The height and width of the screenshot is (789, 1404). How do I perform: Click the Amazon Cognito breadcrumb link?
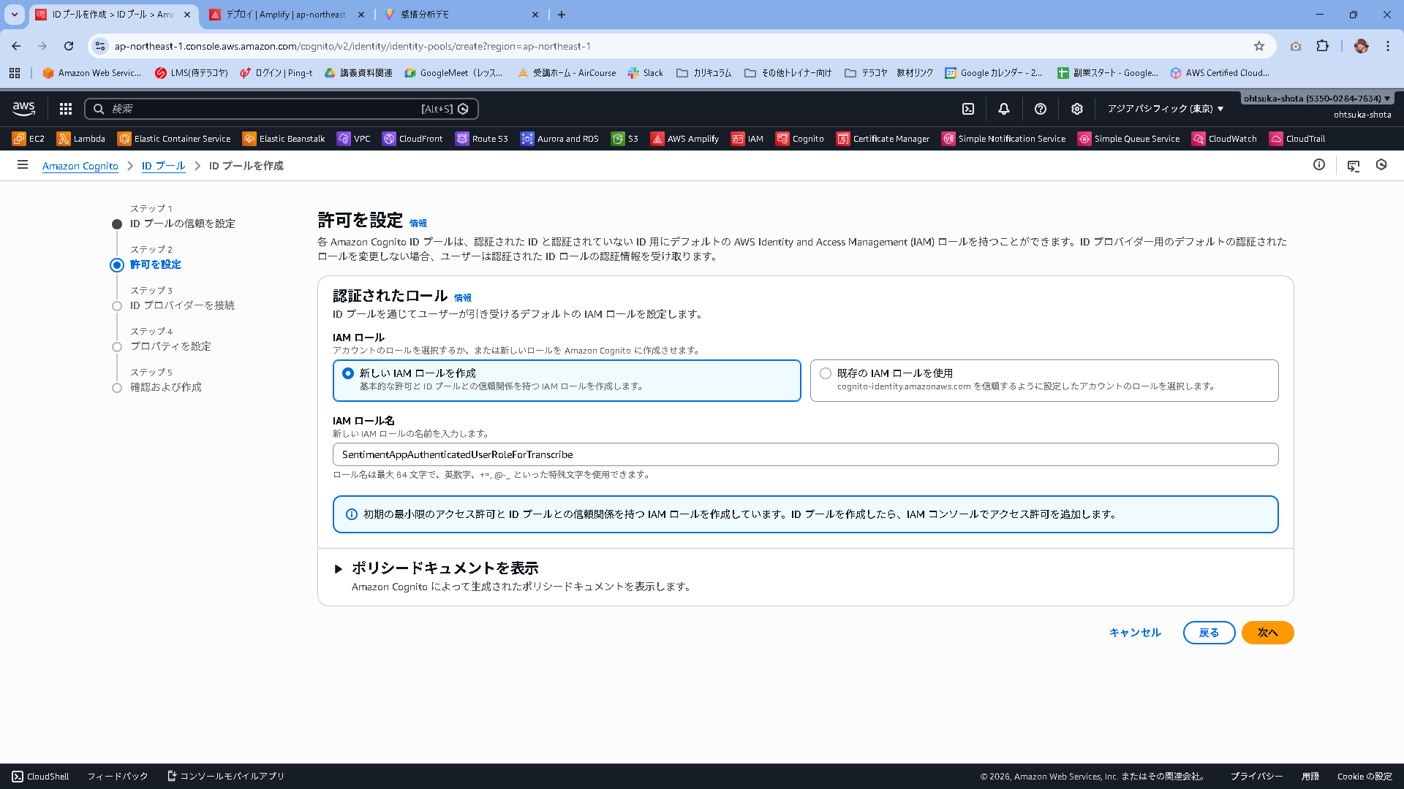(80, 166)
